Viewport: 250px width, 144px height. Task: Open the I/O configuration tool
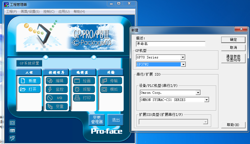[x=56, y=98]
